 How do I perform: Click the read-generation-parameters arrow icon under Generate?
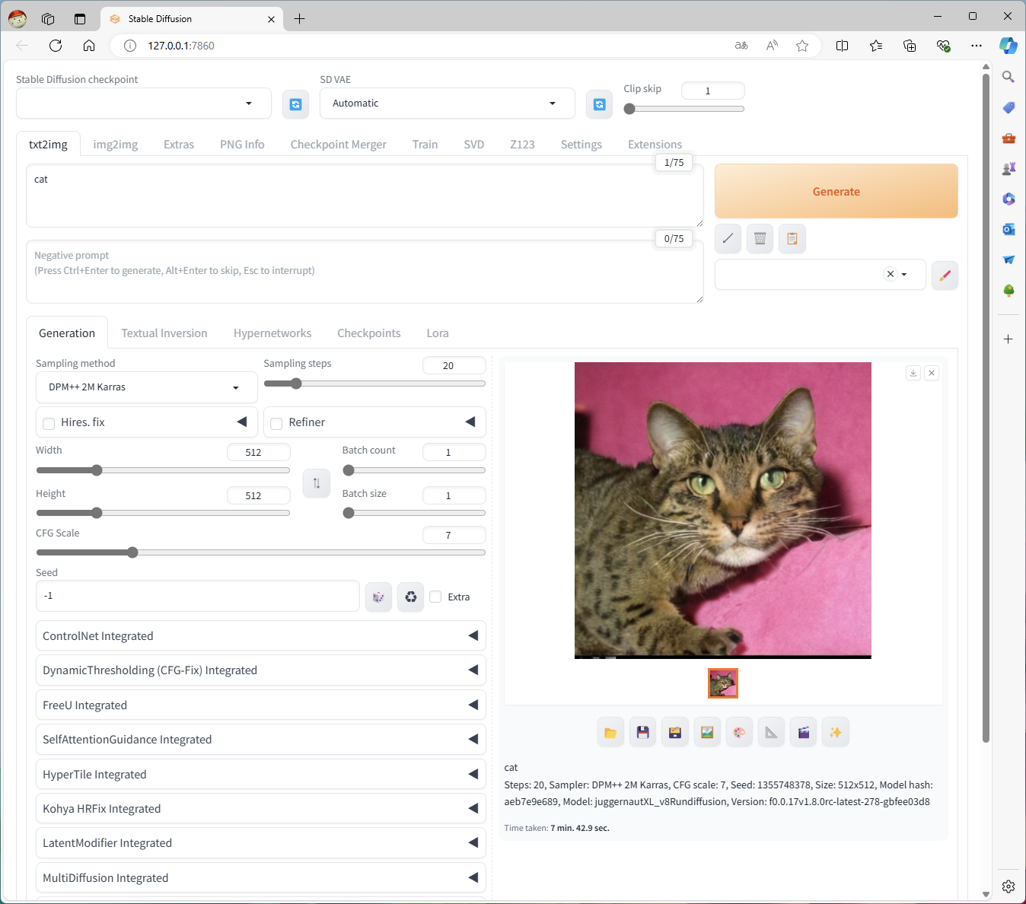[x=728, y=238]
